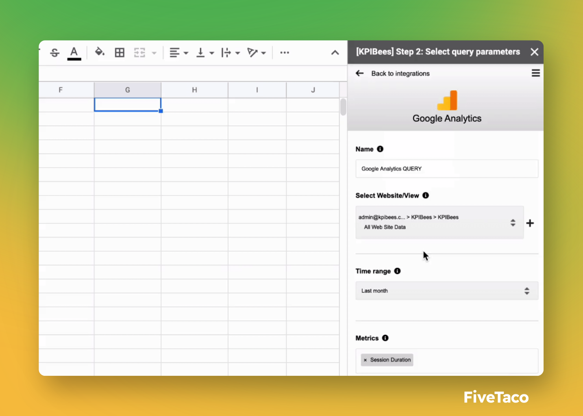Collapse the toolbar with the up chevron
This screenshot has height=416, width=583.
pyautogui.click(x=335, y=52)
